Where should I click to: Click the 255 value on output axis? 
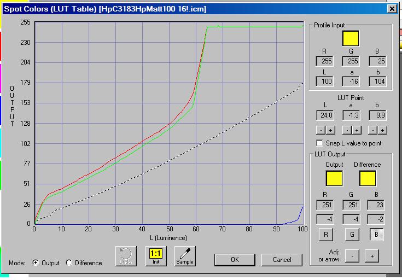pyautogui.click(x=25, y=22)
